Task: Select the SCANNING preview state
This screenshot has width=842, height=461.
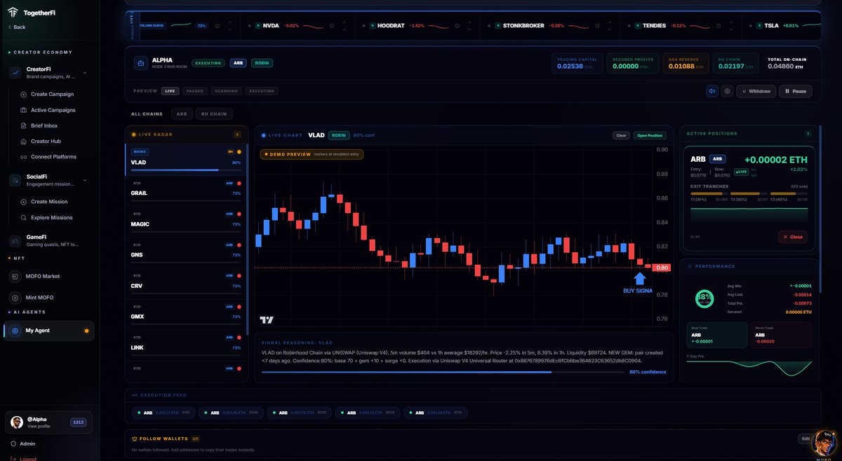Action: [x=226, y=91]
